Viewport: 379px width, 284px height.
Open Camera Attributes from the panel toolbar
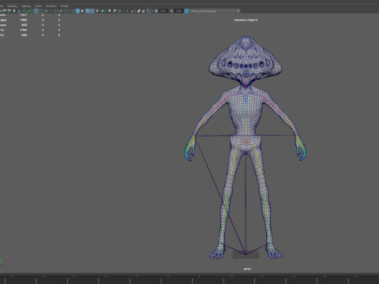[9, 11]
